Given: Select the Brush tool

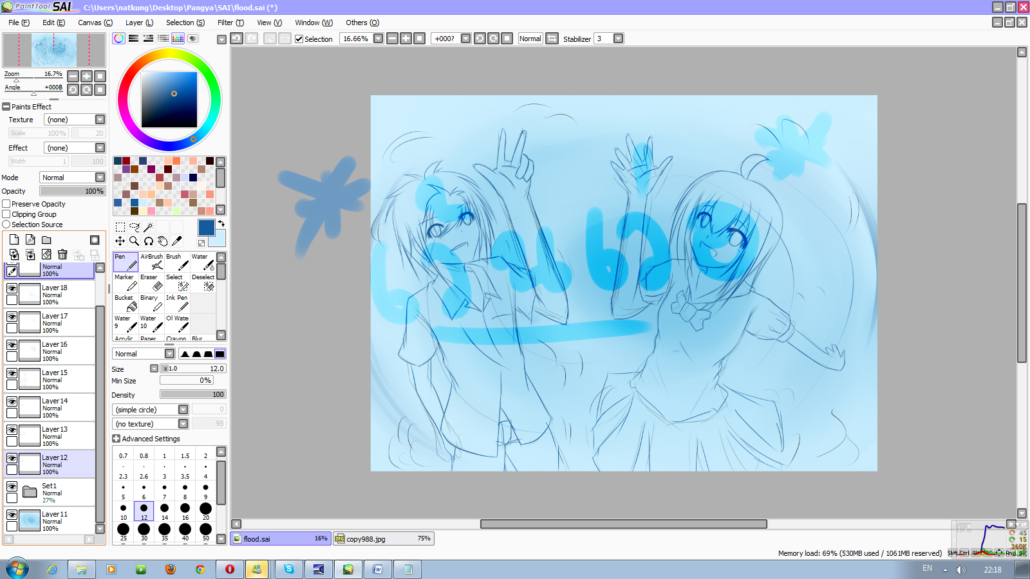Looking at the screenshot, I should point(177,262).
